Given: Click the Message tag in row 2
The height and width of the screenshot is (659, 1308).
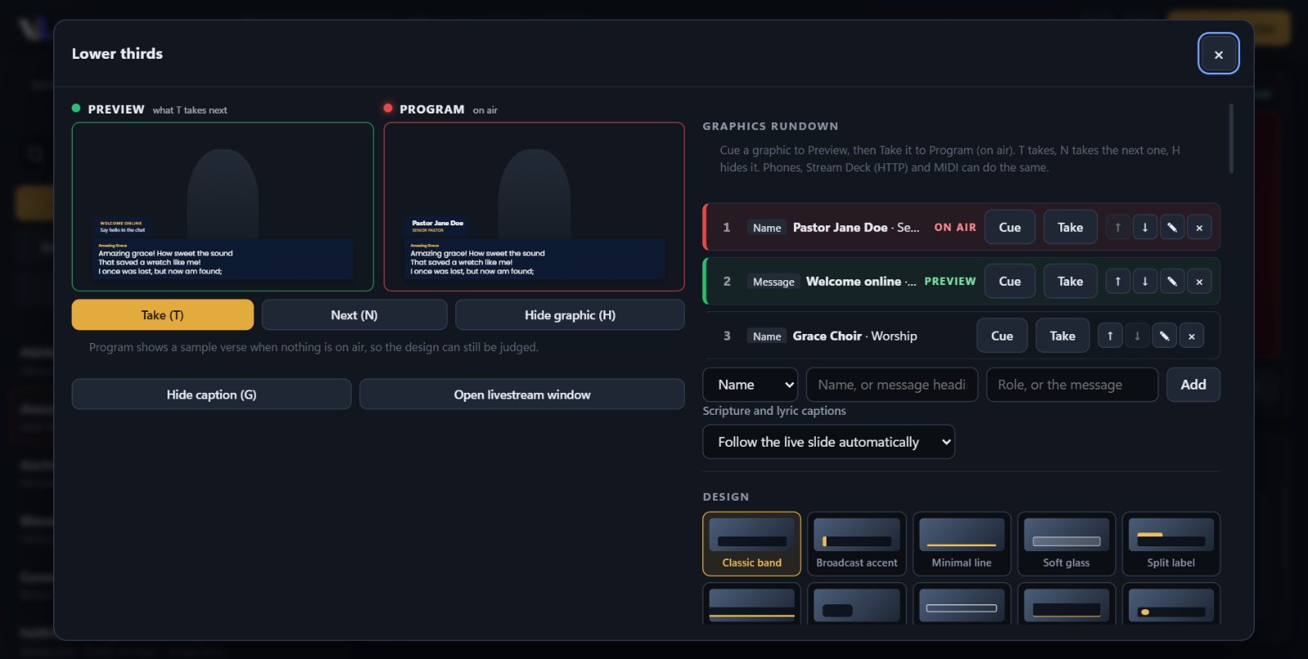Looking at the screenshot, I should click(773, 282).
